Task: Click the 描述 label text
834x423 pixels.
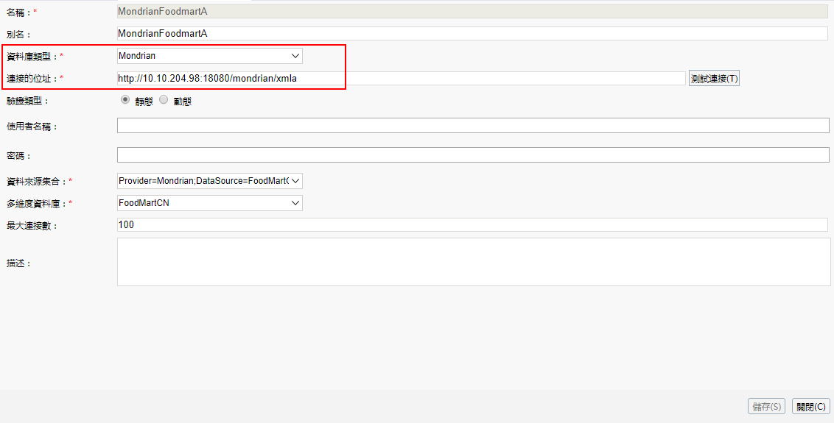Action: [x=18, y=263]
